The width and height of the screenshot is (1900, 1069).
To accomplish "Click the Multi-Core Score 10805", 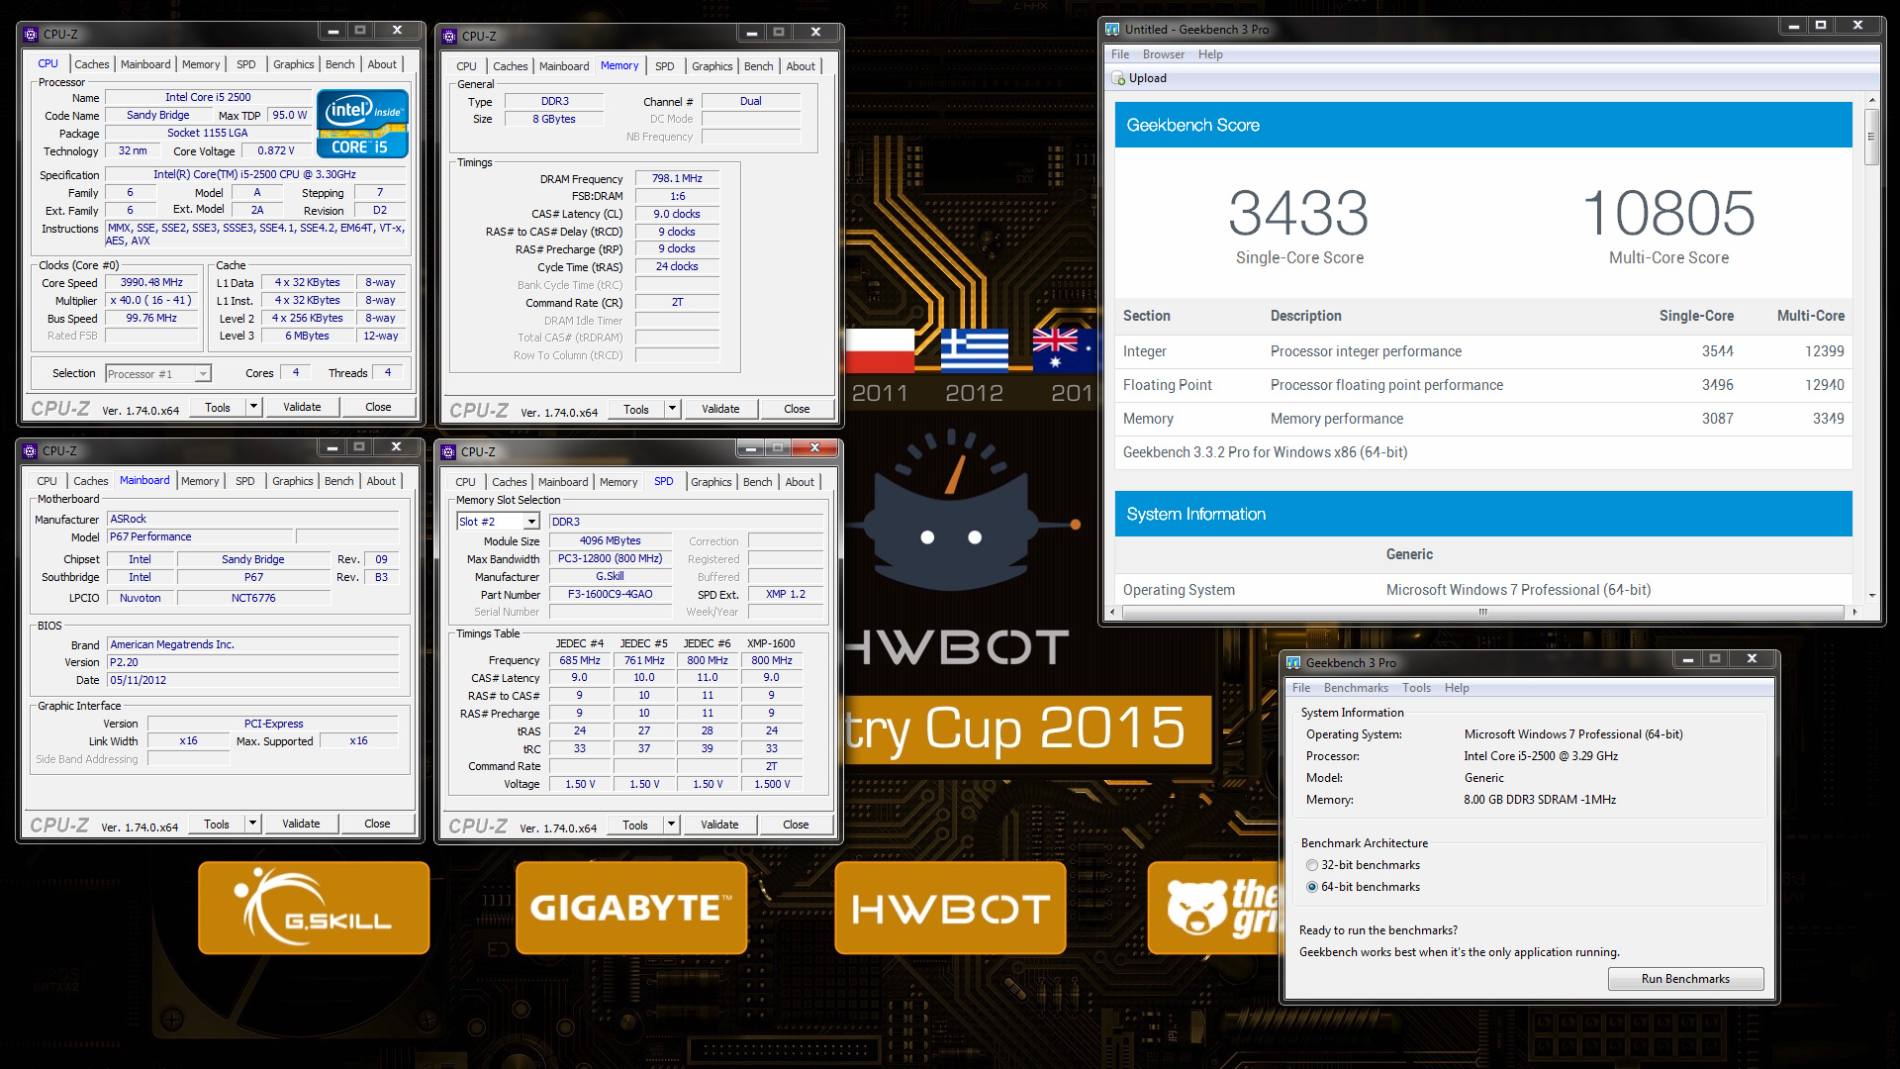I will click(x=1668, y=213).
